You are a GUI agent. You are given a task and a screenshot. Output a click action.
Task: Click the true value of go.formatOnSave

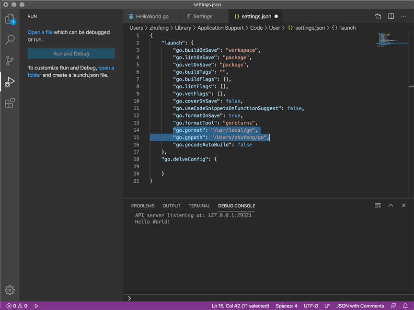pos(234,115)
